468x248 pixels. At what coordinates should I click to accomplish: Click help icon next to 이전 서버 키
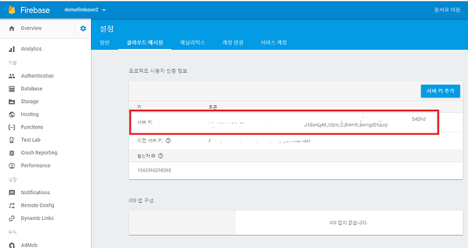coord(168,140)
